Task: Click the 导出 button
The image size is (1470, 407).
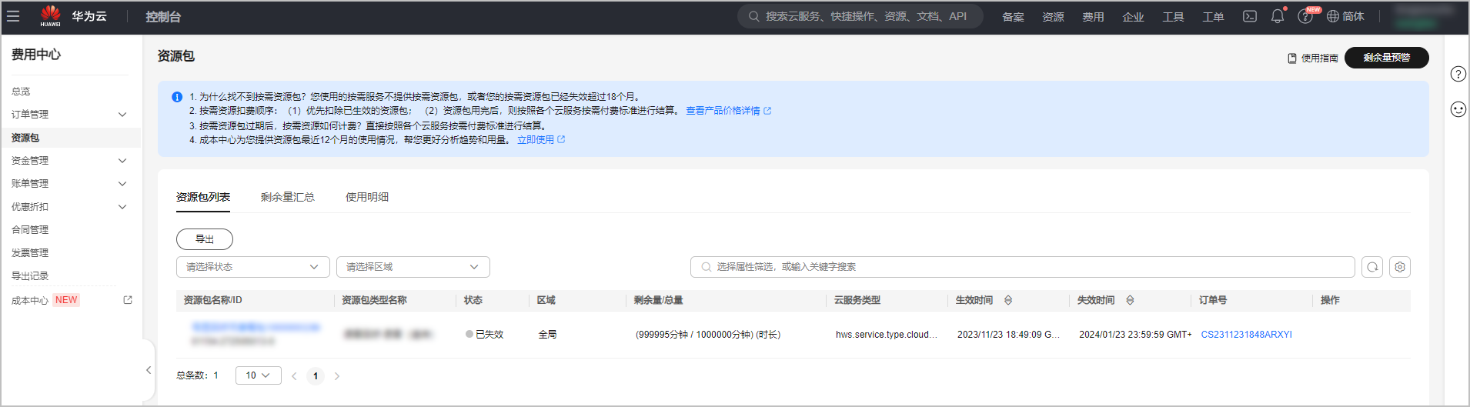Action: [x=205, y=239]
